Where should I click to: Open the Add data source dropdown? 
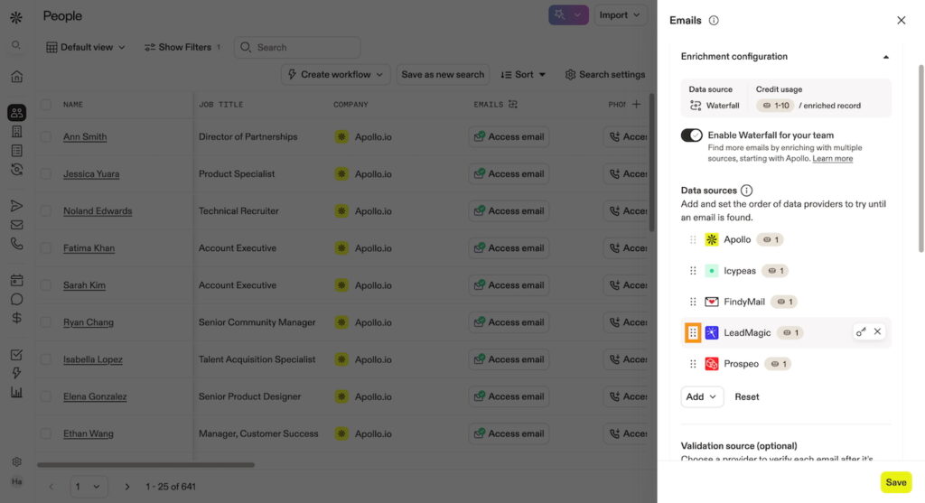(701, 396)
